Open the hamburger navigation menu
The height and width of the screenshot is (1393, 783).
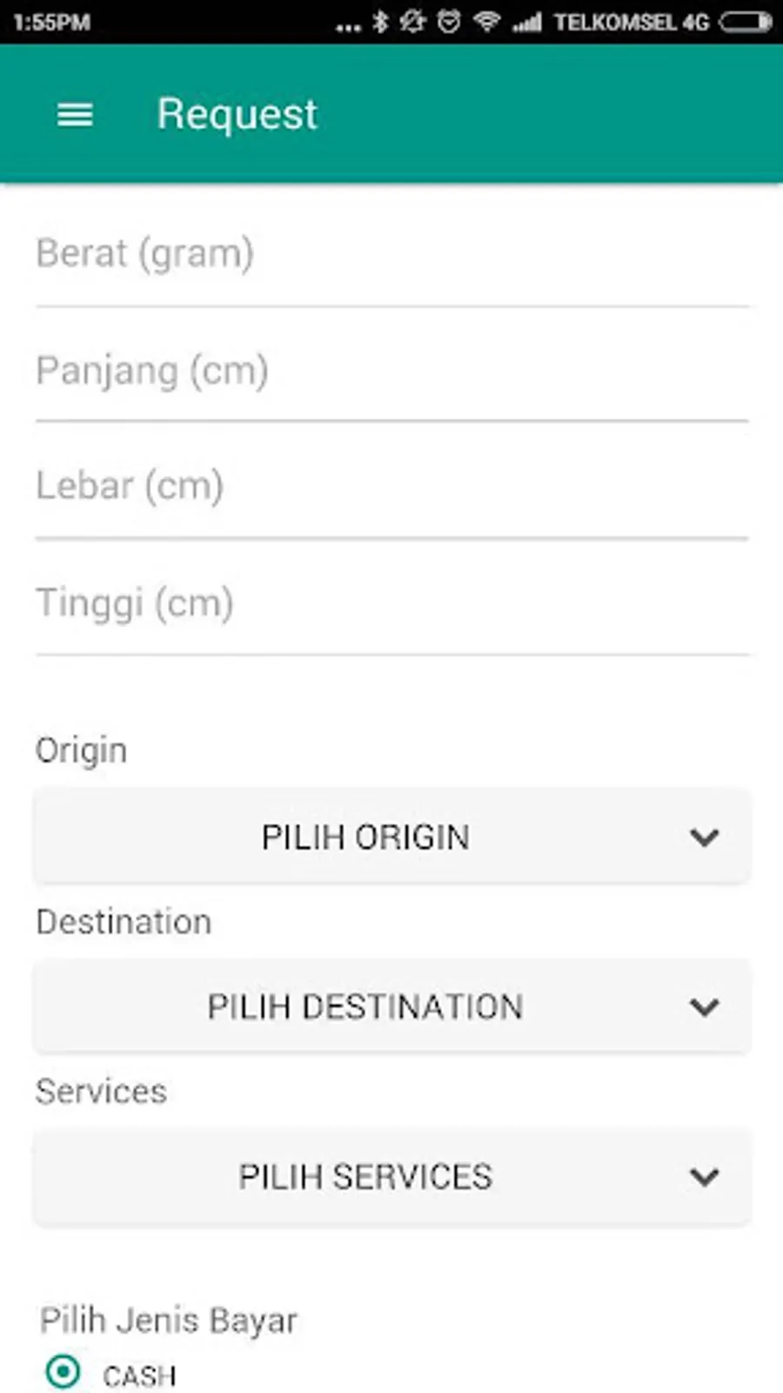75,114
